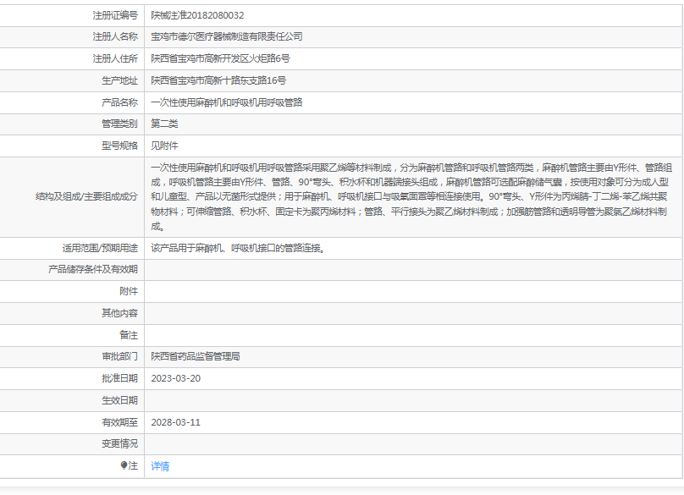The image size is (684, 495).
Task: Click the 适用范围/预期用途 label
Action: coord(100,248)
